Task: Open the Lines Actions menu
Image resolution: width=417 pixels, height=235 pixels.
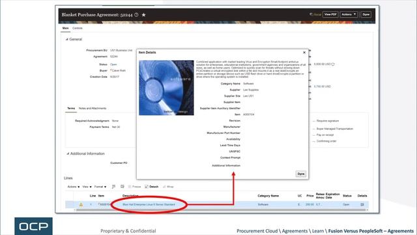Action: [x=74, y=187]
